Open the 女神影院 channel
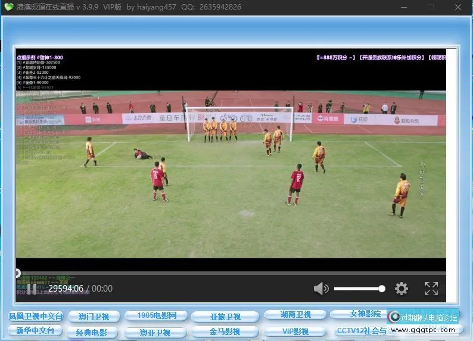 pyautogui.click(x=365, y=314)
